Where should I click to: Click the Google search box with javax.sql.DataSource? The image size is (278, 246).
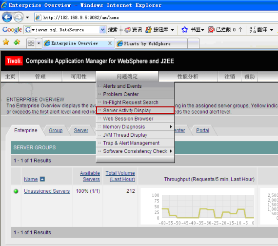pyautogui.click(x=65, y=30)
